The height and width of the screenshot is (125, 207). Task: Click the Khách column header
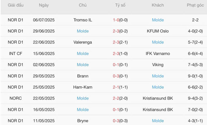pyautogui.click(x=158, y=5)
